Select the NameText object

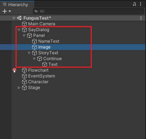(49, 41)
